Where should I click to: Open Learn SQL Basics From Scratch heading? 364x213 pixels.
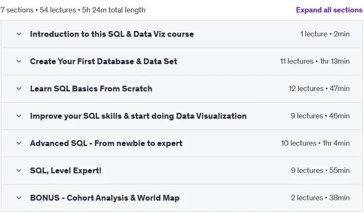91,89
